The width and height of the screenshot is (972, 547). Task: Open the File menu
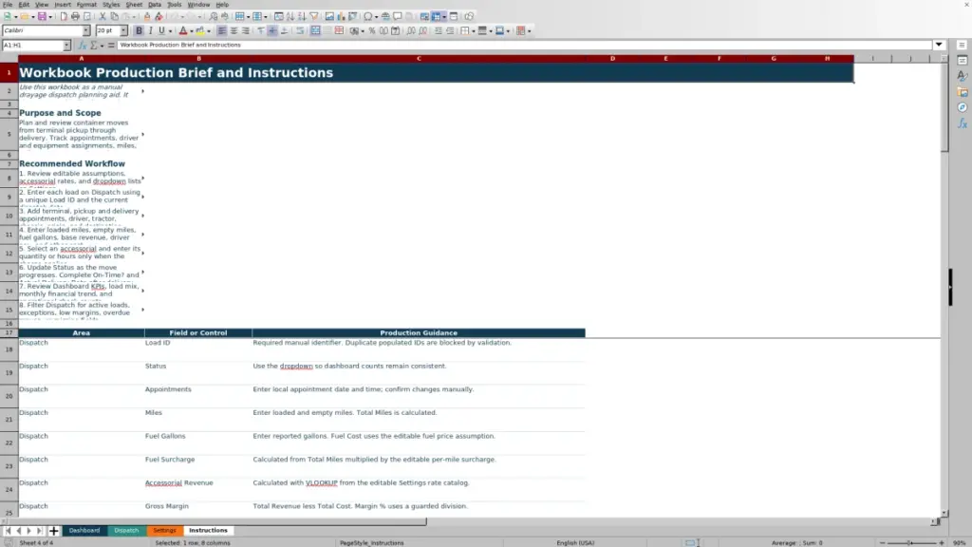8,5
